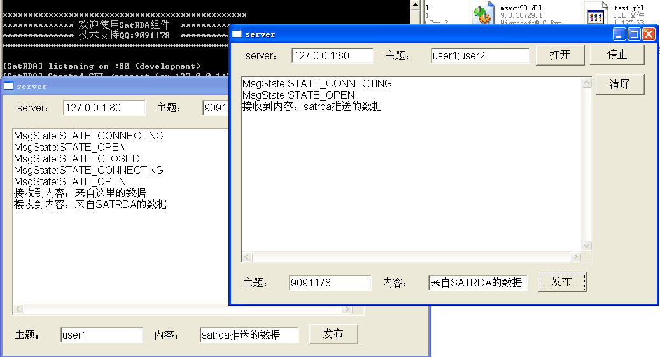Click right arrow of back log horizontal scrollbar

pyautogui.click(x=347, y=309)
